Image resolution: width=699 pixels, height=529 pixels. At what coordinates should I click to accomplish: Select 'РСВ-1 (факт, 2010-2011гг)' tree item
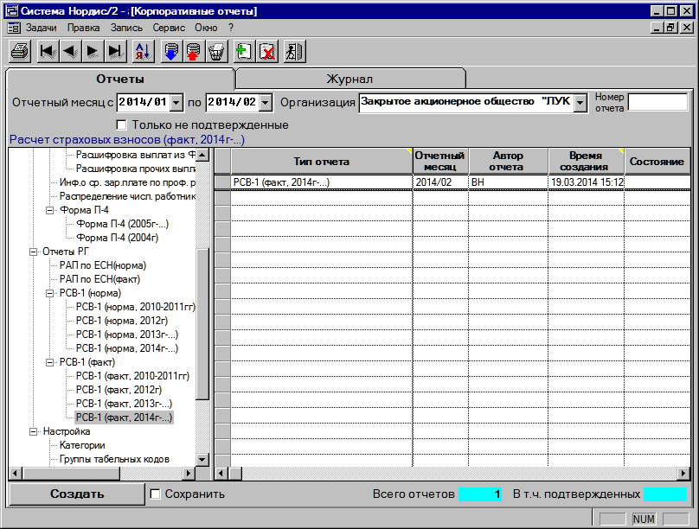pyautogui.click(x=133, y=376)
